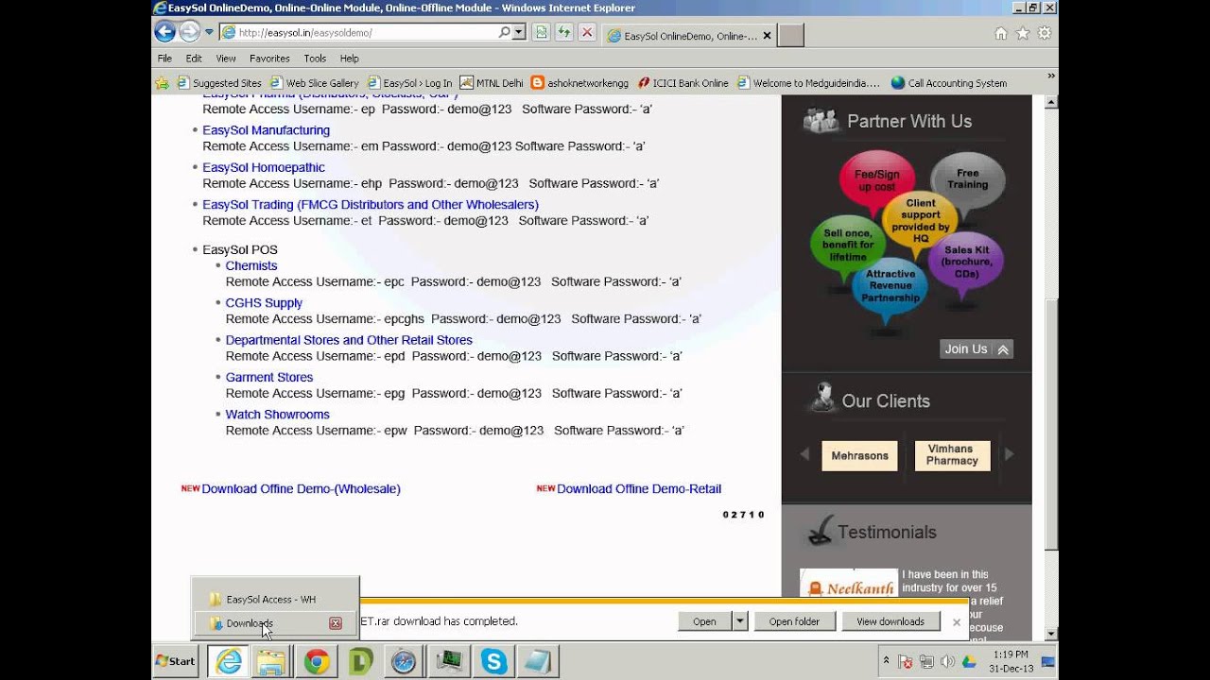Viewport: 1210px width, 680px height.
Task: Open the Watch Showrooms link
Action: click(277, 414)
